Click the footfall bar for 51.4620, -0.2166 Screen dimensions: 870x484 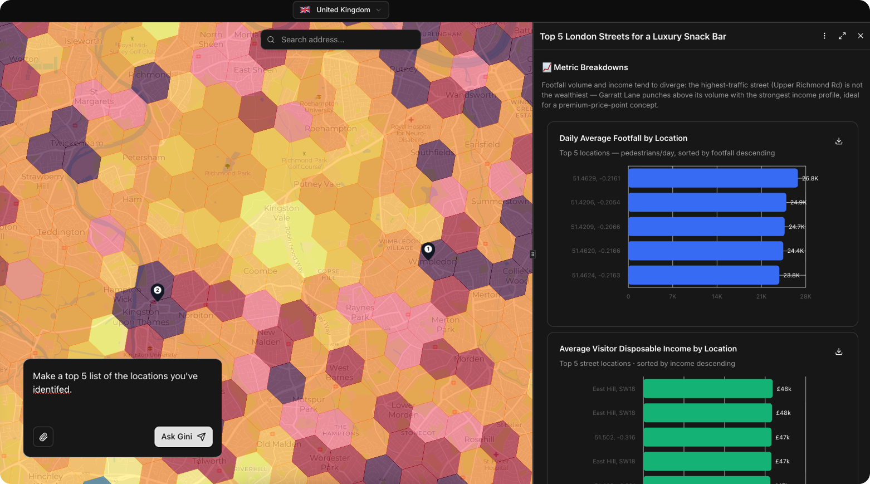pos(706,251)
